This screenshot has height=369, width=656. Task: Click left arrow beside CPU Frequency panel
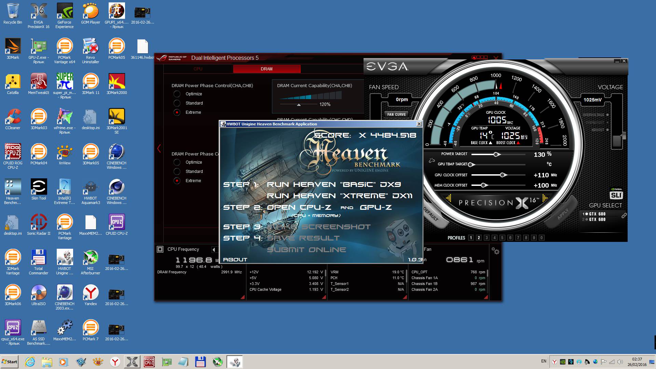[x=214, y=249]
